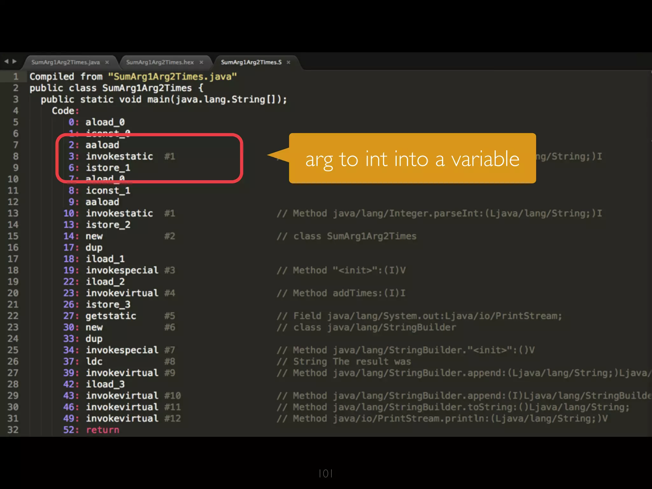The width and height of the screenshot is (652, 489).
Task: Click the '23: invokevirtual #4' instruction
Action: pos(119,293)
